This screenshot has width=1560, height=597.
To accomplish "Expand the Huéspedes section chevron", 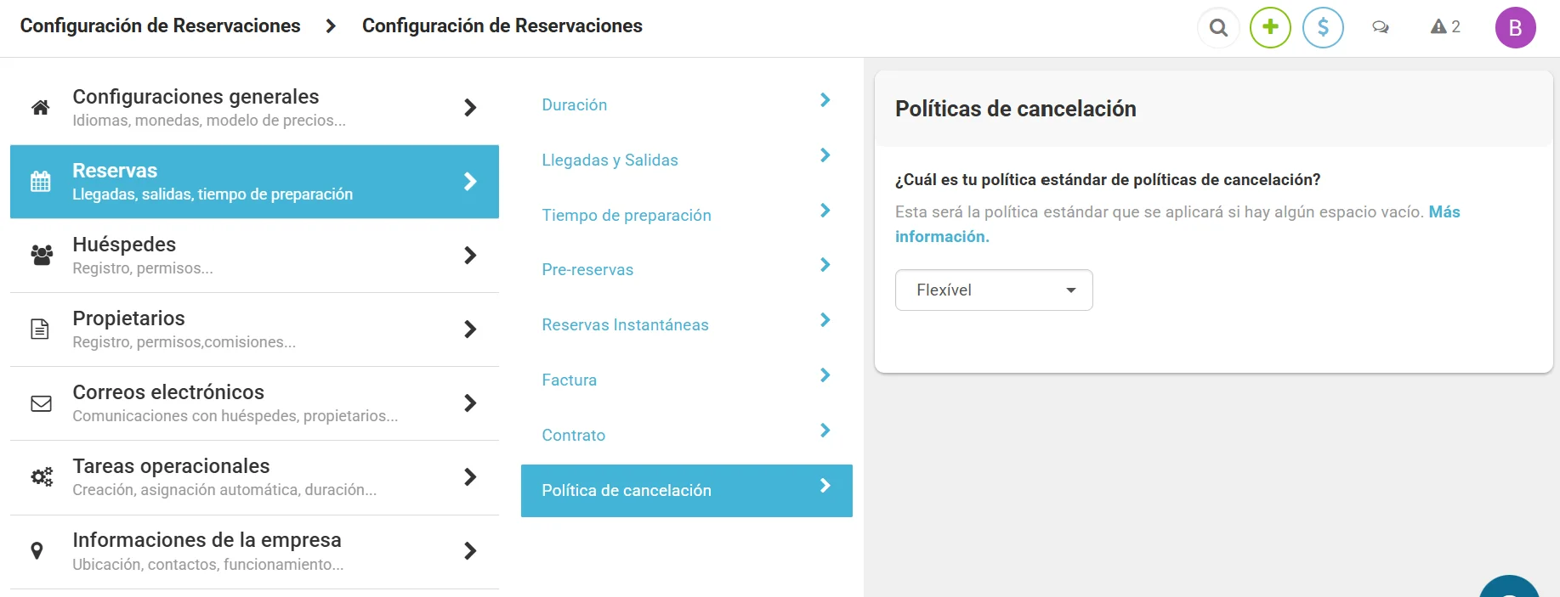I will (470, 256).
